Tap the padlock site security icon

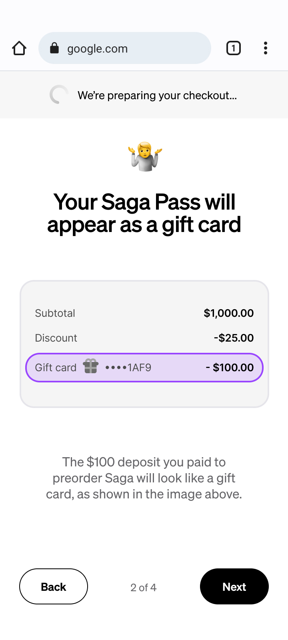tap(54, 48)
